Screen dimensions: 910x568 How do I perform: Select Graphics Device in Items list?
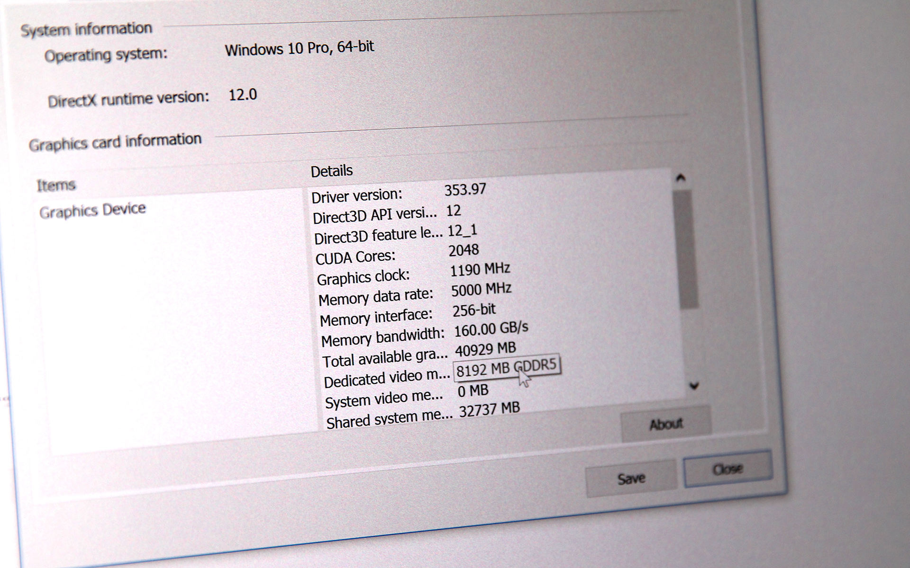92,211
